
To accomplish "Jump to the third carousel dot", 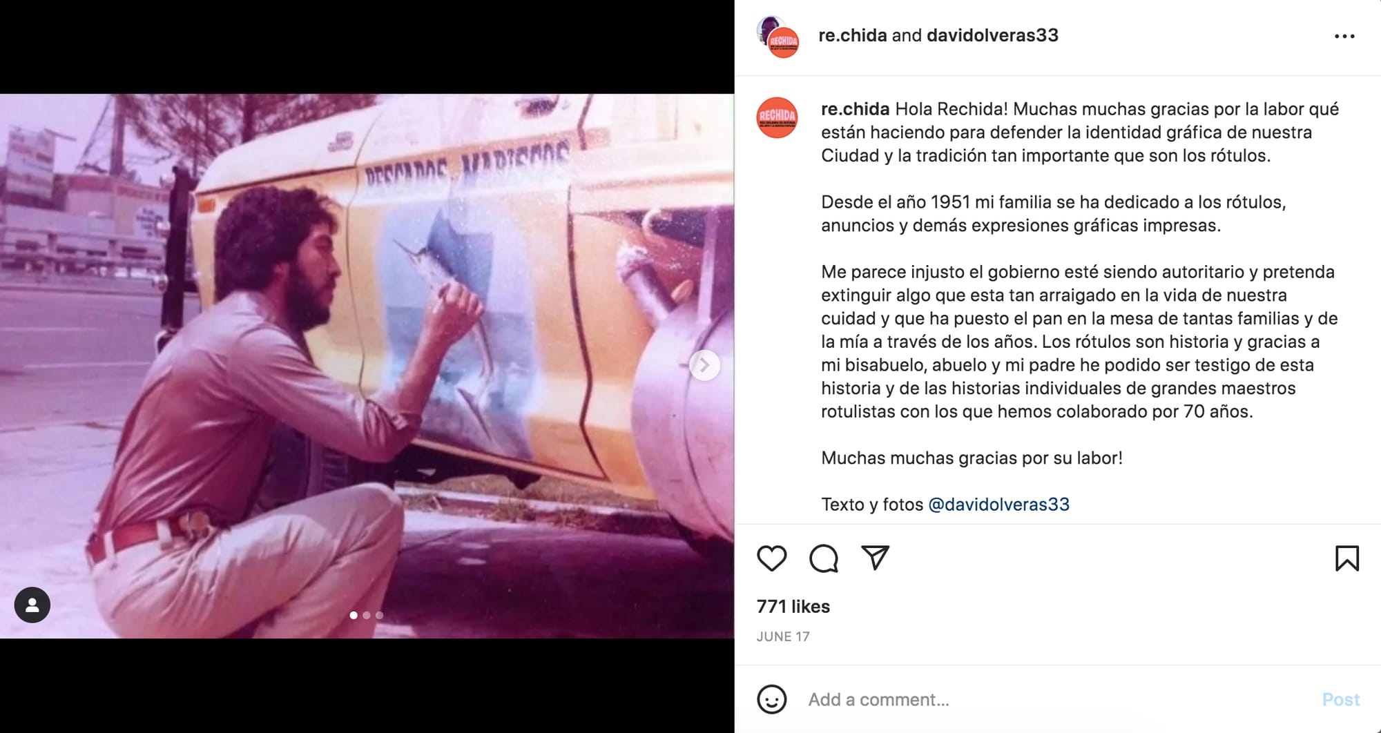I will [x=379, y=615].
